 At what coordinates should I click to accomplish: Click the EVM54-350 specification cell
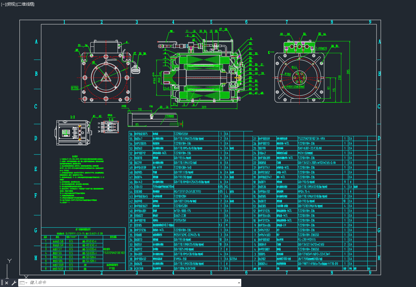coord(180,259)
